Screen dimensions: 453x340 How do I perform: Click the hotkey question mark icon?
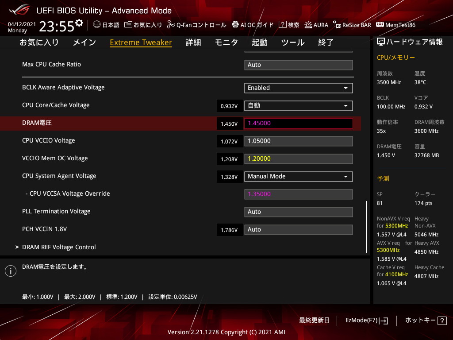pyautogui.click(x=442, y=321)
